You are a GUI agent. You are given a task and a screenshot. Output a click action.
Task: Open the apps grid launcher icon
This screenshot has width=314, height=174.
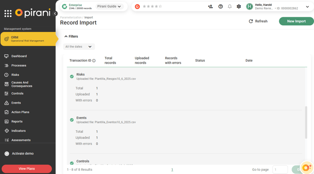click(x=8, y=13)
